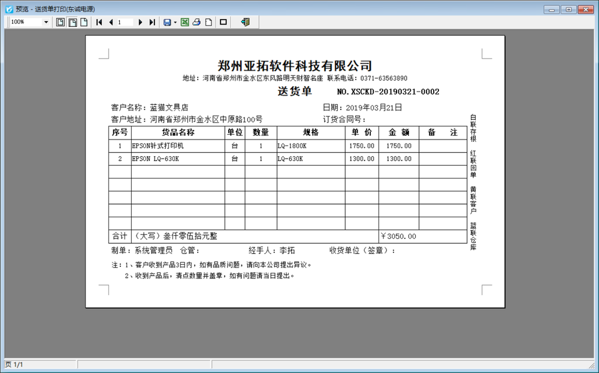Go to the next page
Screen dimensions: 599x373
[x=140, y=22]
